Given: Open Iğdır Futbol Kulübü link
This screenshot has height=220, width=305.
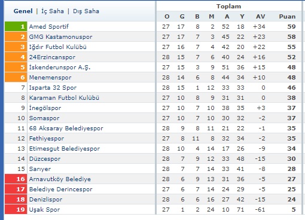Looking at the screenshot, I should click(58, 47).
